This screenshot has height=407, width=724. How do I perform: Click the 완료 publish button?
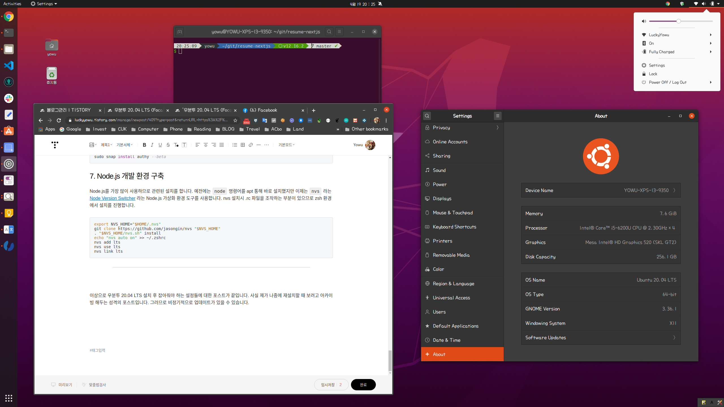click(x=363, y=385)
